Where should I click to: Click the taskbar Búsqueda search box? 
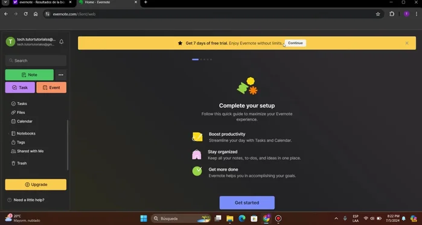(x=181, y=218)
